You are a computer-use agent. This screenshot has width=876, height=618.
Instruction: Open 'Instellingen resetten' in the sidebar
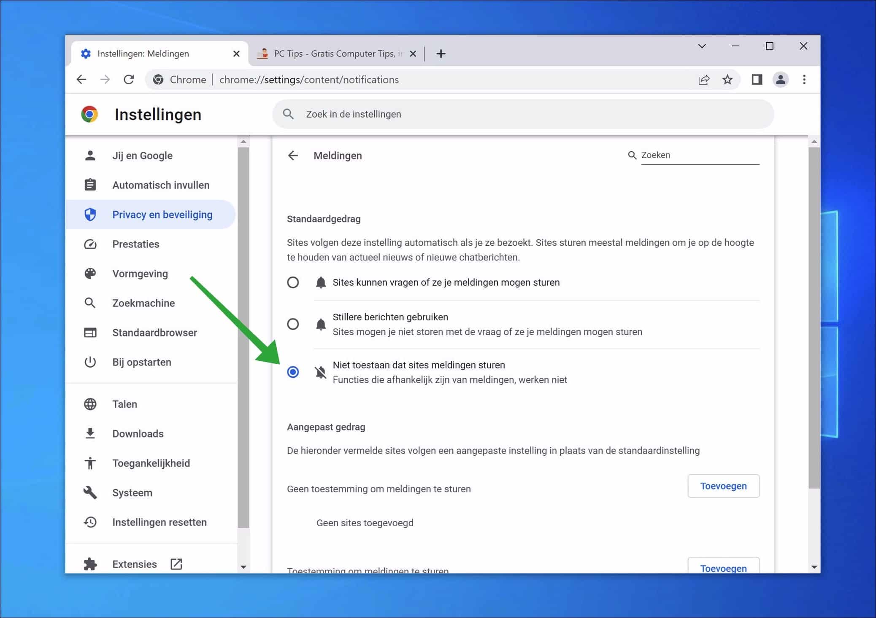point(159,522)
